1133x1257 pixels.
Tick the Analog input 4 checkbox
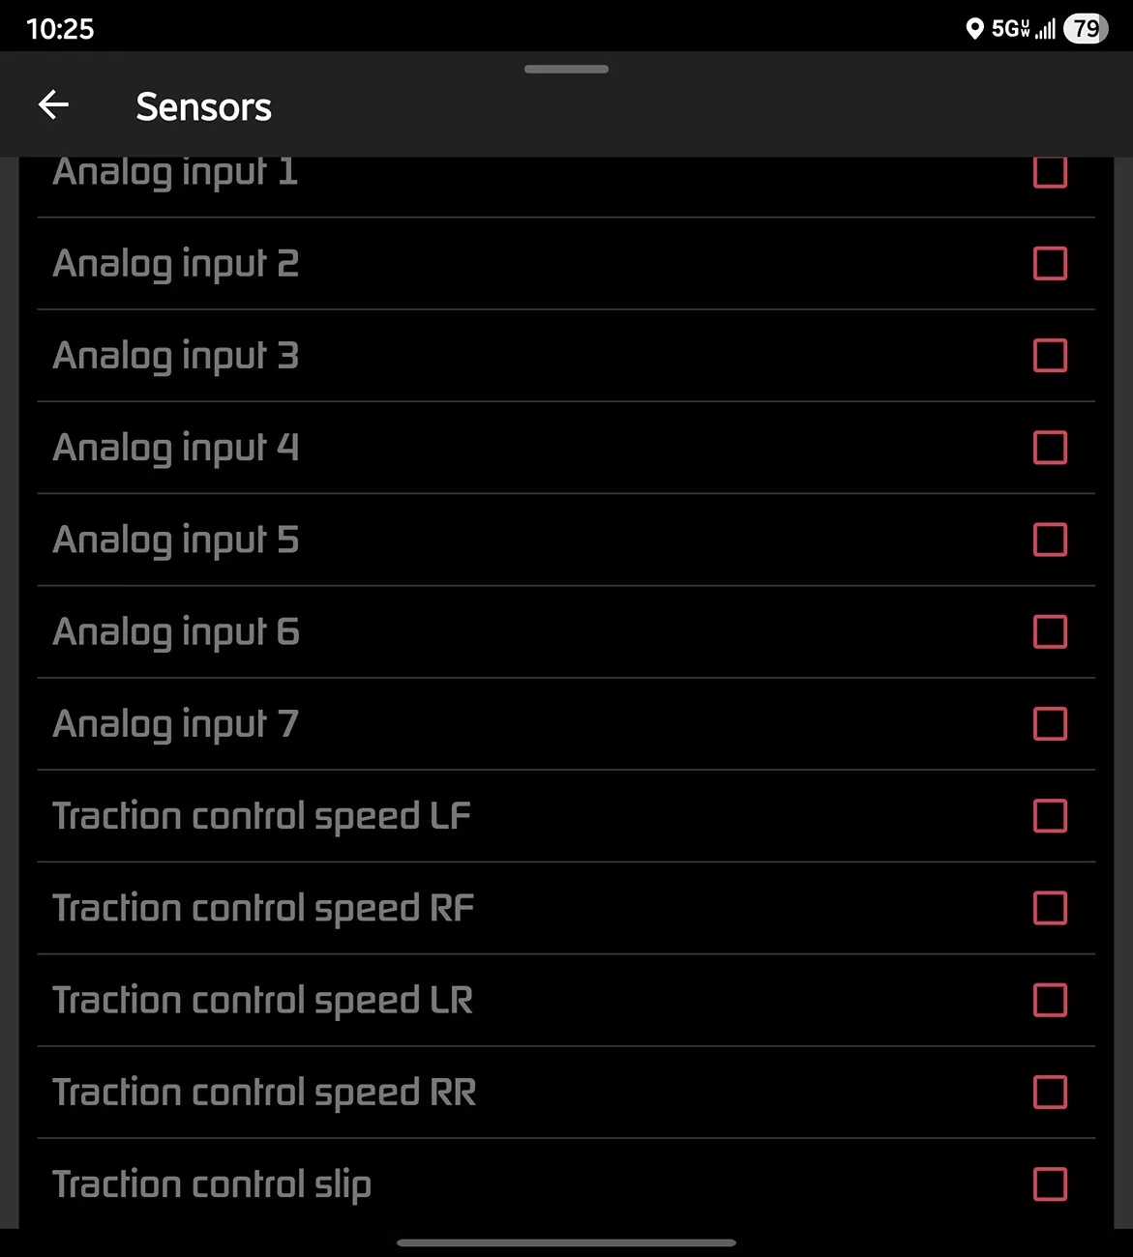point(1050,448)
